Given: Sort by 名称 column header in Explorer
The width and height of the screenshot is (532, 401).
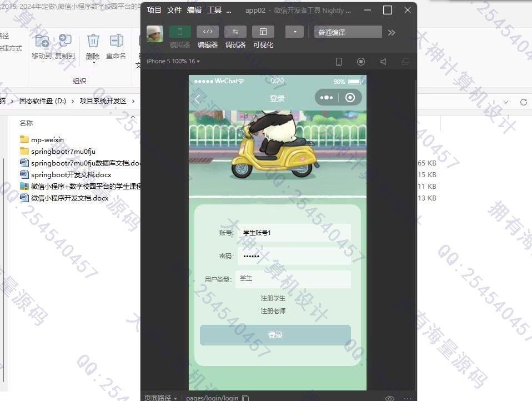Looking at the screenshot, I should pyautogui.click(x=26, y=123).
